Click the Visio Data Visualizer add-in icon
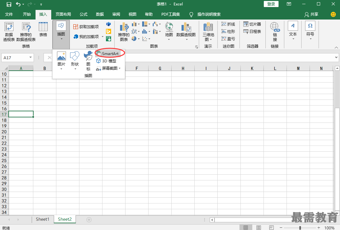340x230 pixels. 109,24
